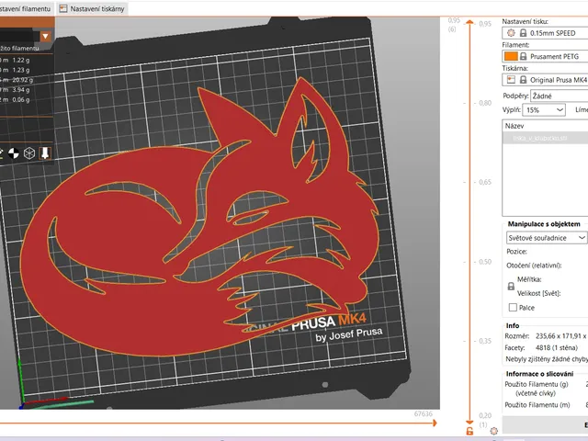This screenshot has height=441, width=588.
Task: Click the Facety 4818 (1 stěna) info line
Action: (541, 347)
